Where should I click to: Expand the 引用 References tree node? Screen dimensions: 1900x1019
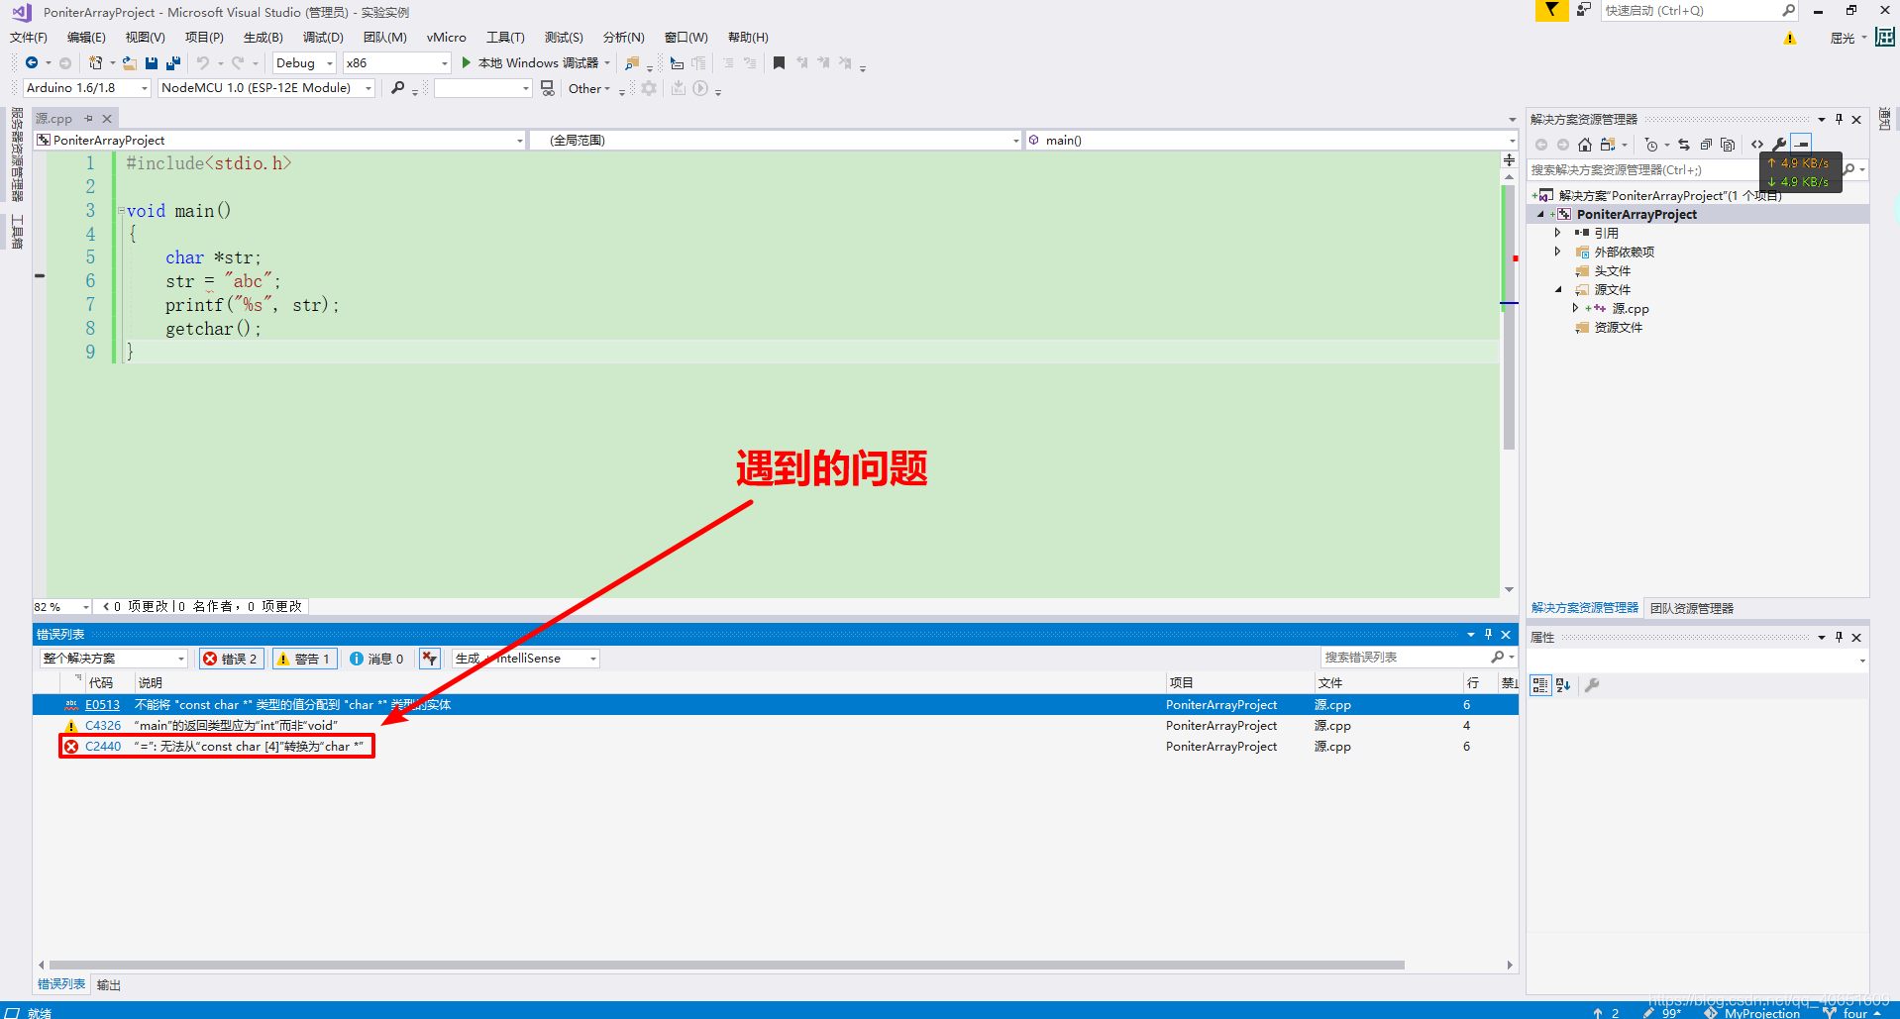[x=1557, y=233]
